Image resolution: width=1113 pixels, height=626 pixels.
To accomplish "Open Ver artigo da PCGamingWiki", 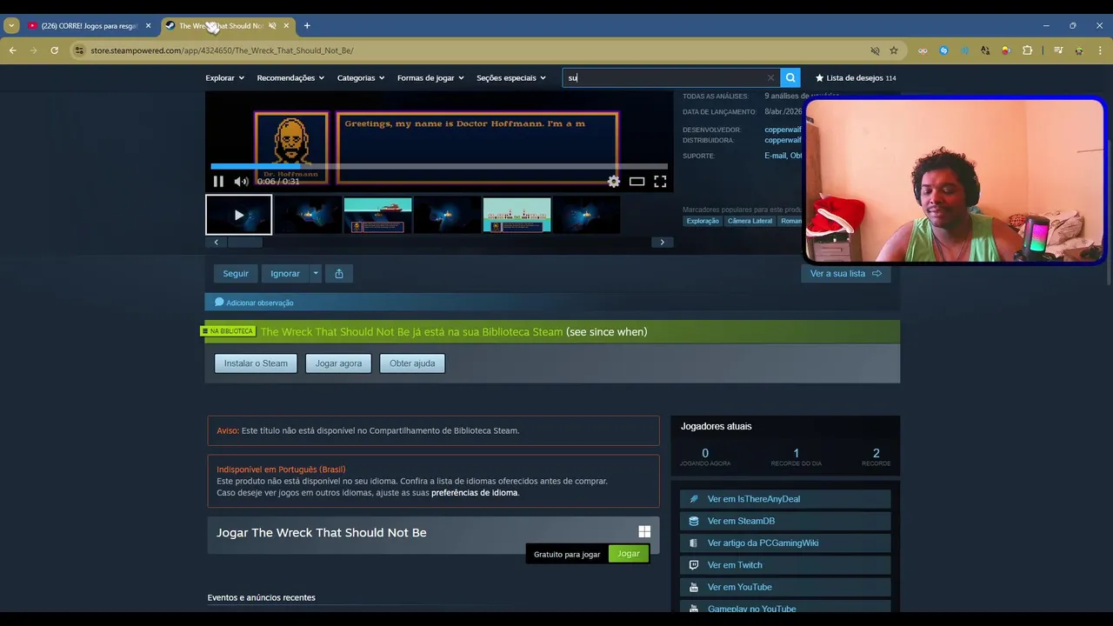I will [x=785, y=543].
